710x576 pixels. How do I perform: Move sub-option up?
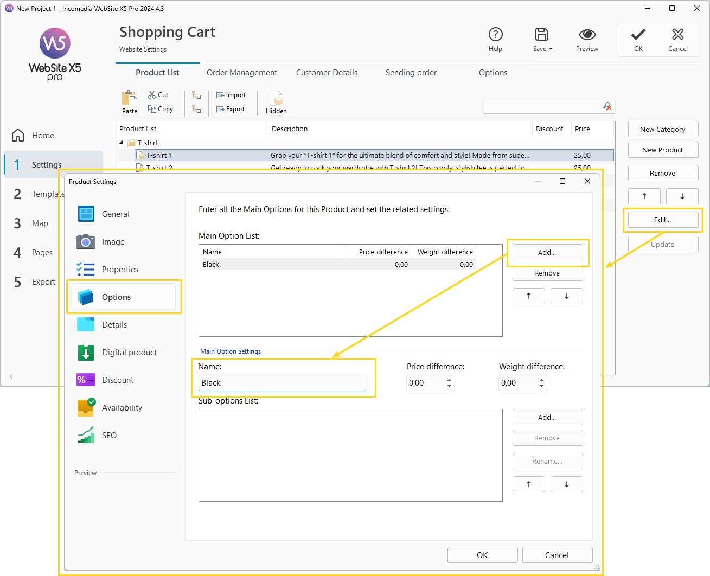pos(529,484)
